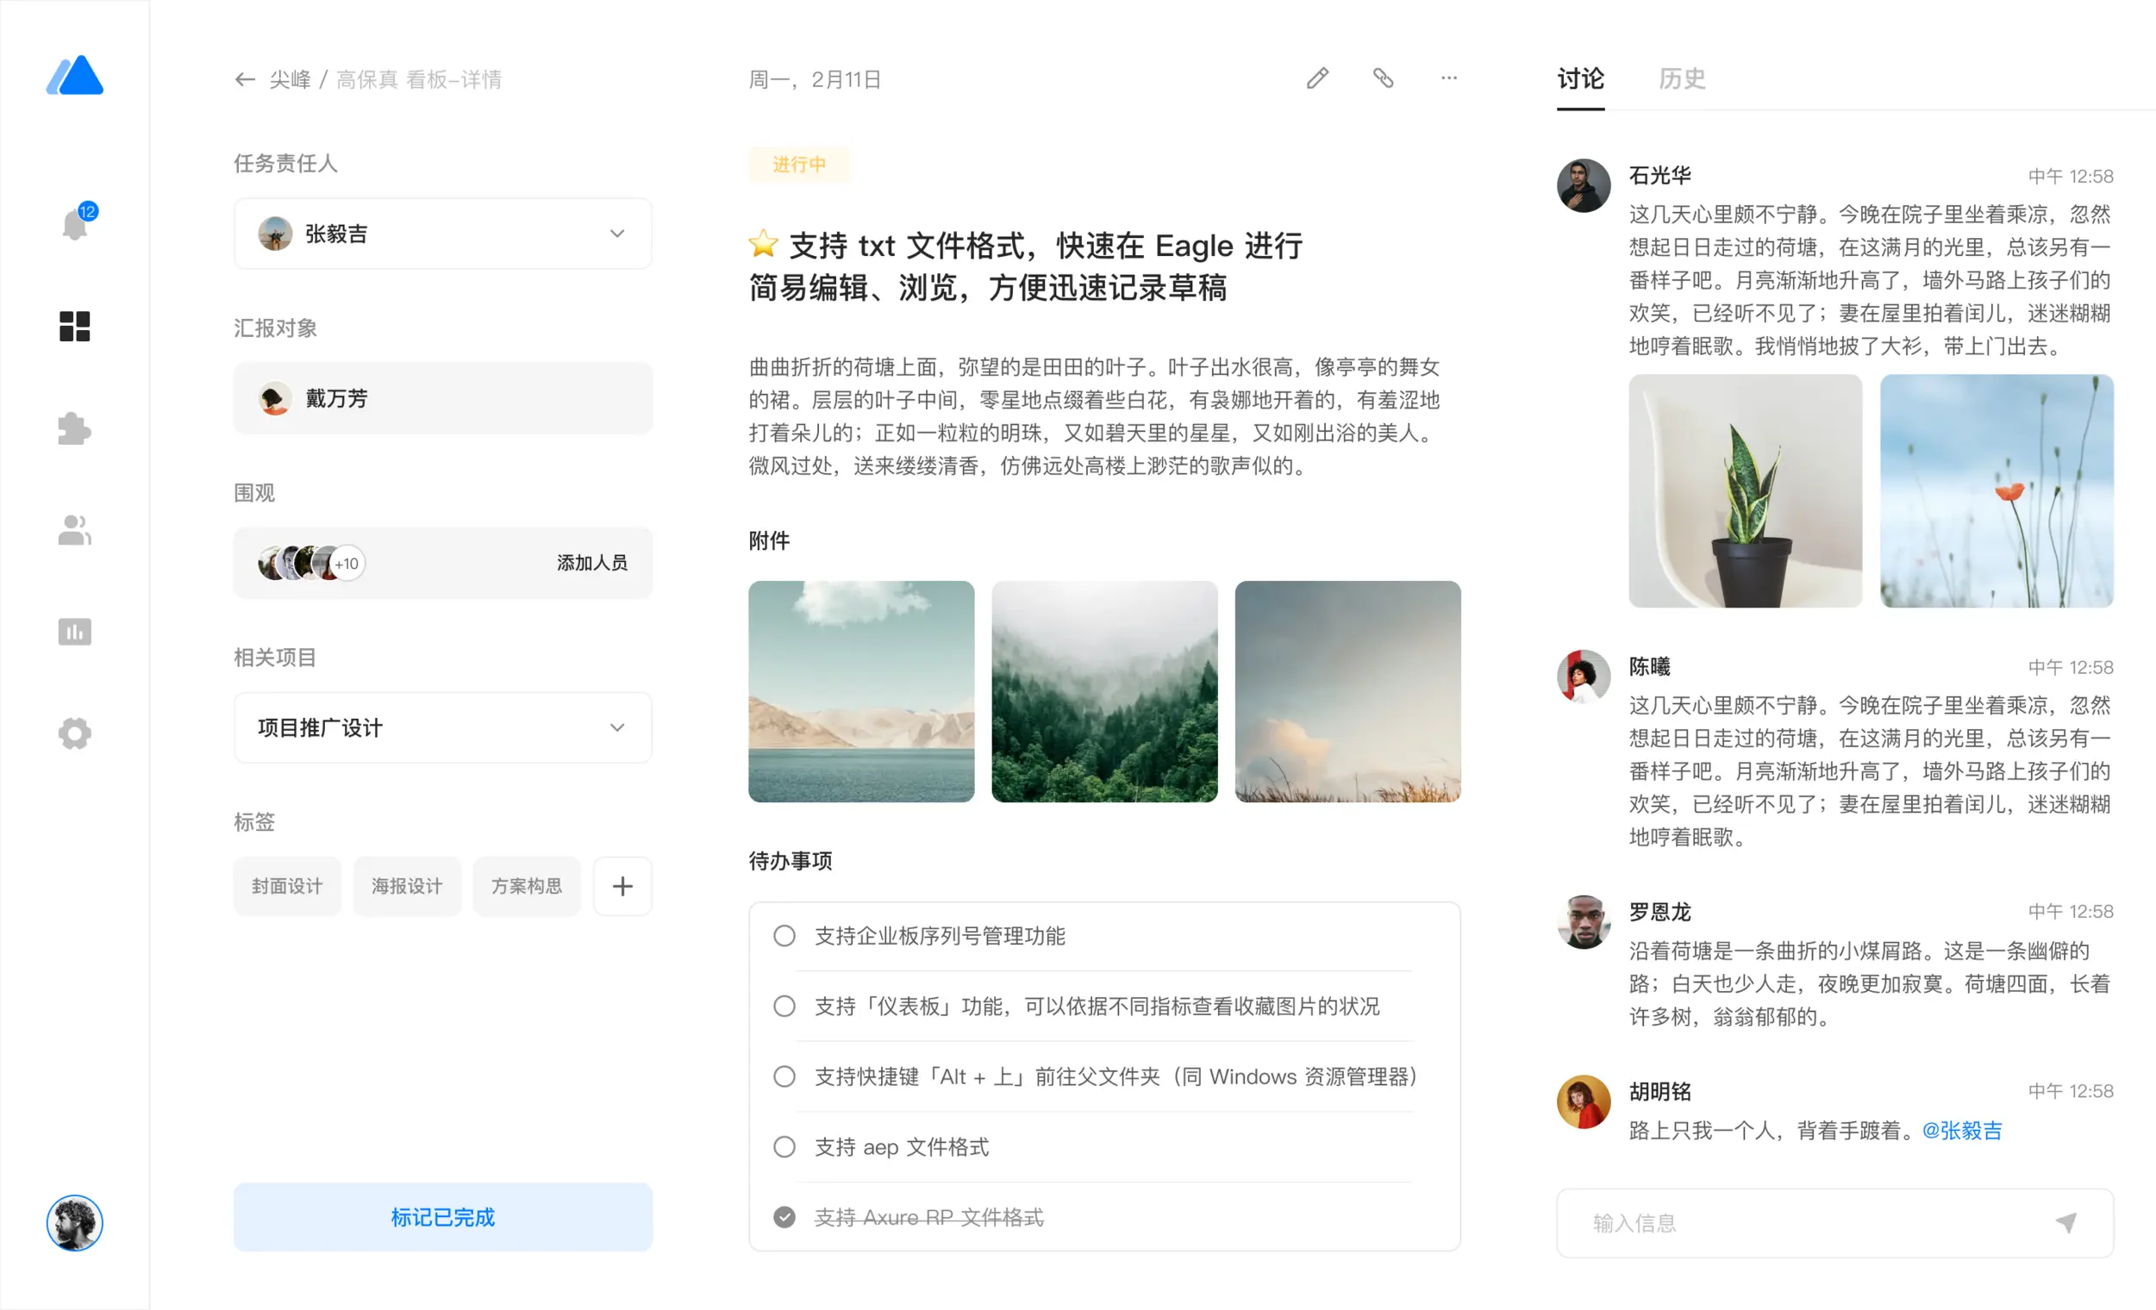Click the send message arrow icon

2065,1223
